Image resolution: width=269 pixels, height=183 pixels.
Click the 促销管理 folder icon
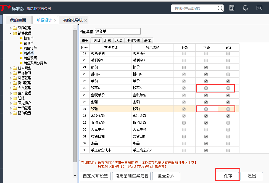coord(15,83)
